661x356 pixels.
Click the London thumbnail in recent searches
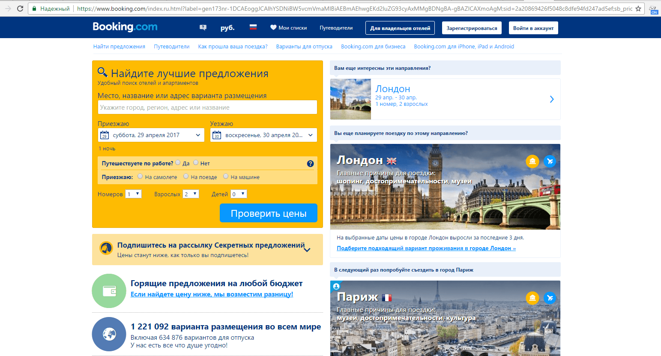click(x=350, y=99)
